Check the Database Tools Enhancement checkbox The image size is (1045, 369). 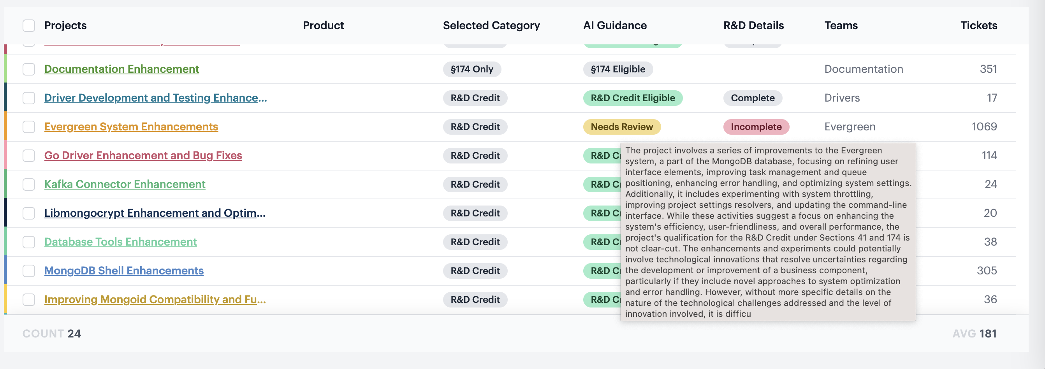coord(29,242)
